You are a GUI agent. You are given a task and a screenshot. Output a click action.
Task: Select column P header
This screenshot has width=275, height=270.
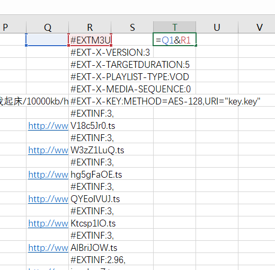(x=13, y=27)
